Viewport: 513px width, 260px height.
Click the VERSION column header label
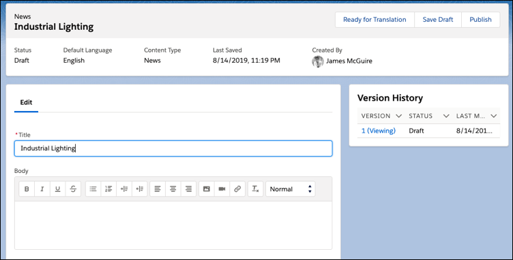pos(376,116)
